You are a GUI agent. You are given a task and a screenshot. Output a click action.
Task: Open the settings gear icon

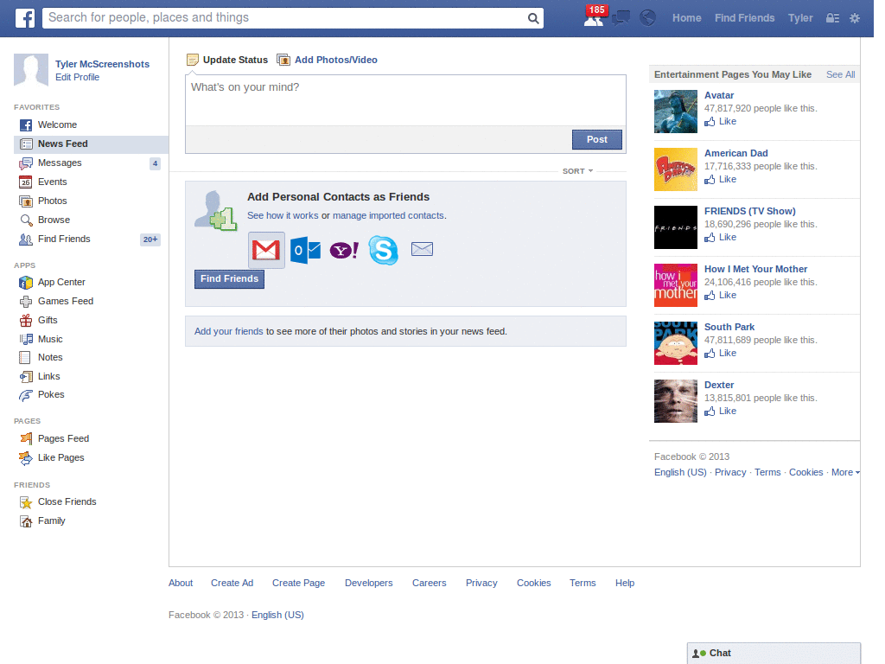(x=855, y=18)
